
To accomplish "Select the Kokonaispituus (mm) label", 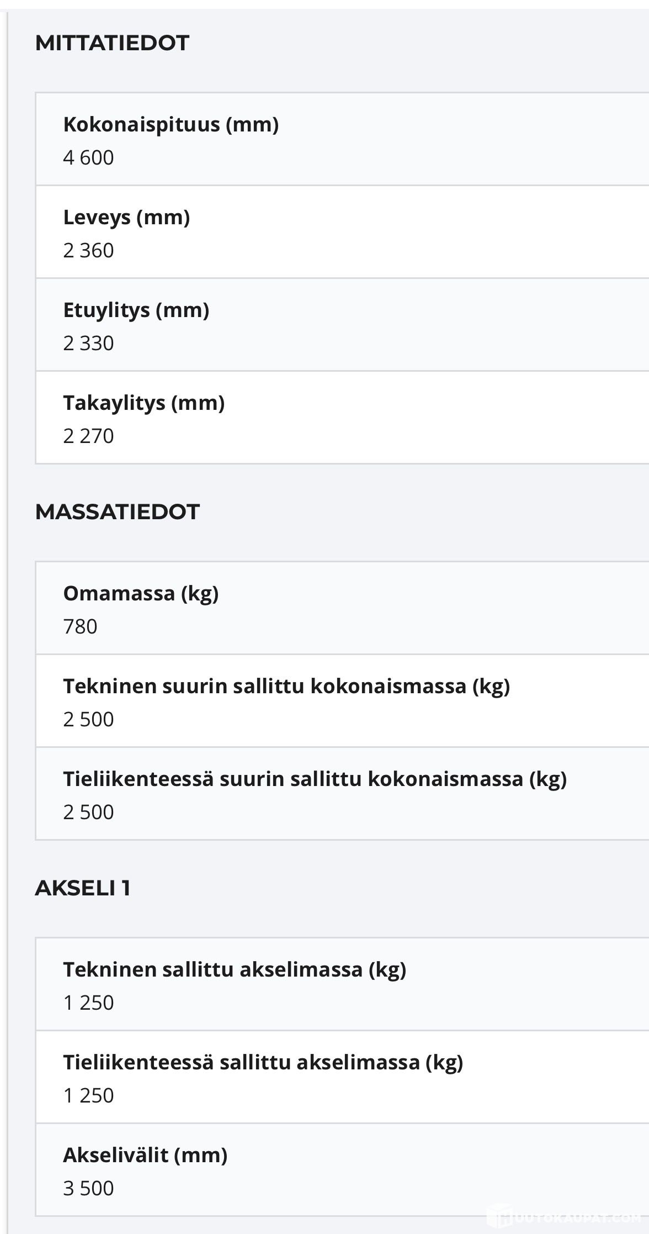I will pos(171,125).
